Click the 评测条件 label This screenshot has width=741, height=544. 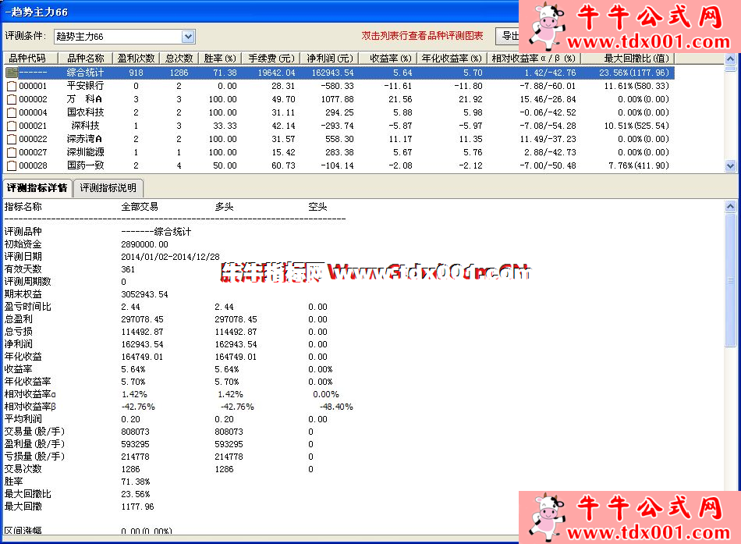click(x=26, y=35)
